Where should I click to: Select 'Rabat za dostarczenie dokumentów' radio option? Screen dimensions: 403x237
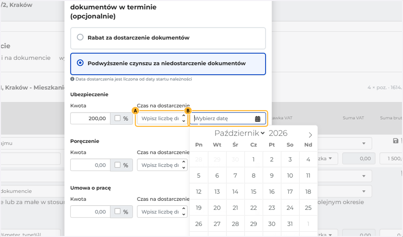pos(80,37)
